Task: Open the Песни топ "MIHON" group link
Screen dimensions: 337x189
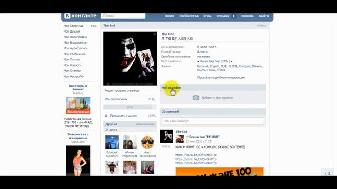Action: (204, 137)
